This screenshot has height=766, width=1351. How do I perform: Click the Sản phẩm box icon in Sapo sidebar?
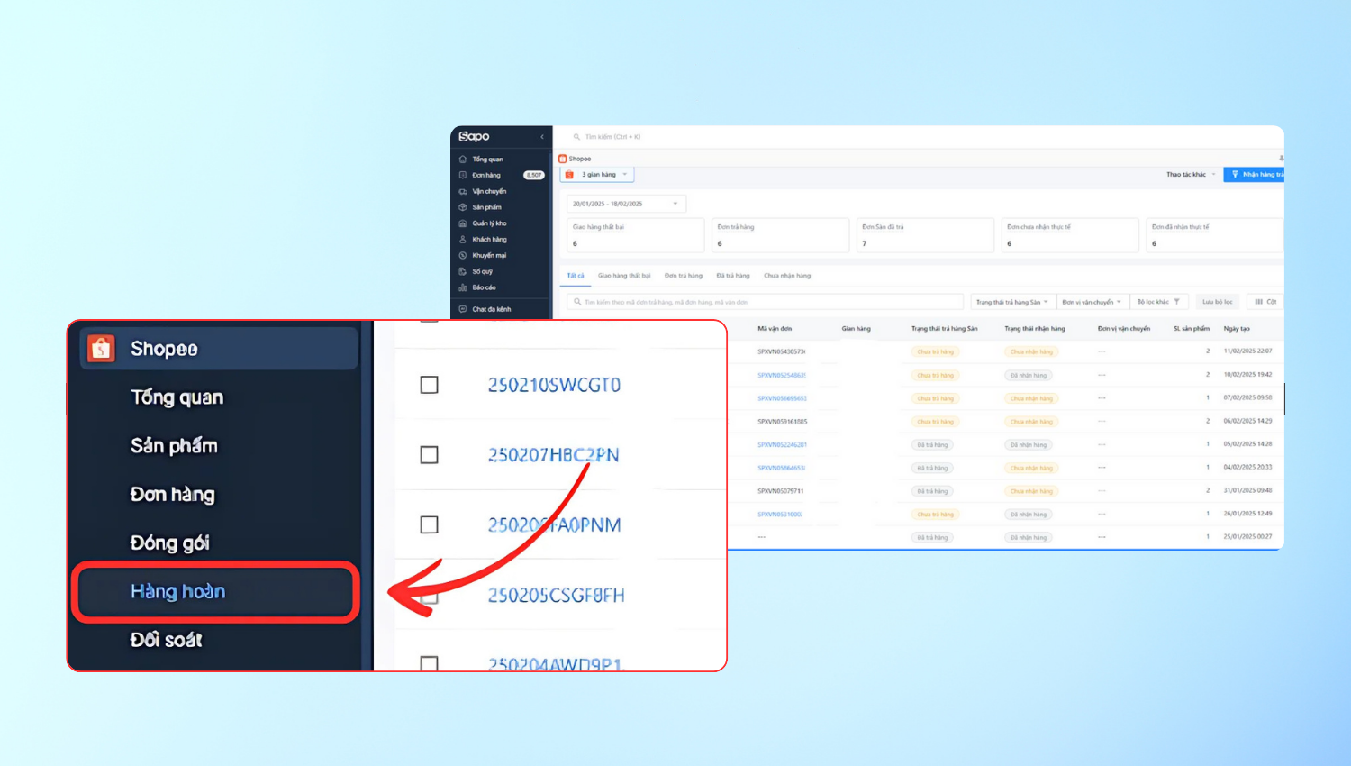pos(463,207)
